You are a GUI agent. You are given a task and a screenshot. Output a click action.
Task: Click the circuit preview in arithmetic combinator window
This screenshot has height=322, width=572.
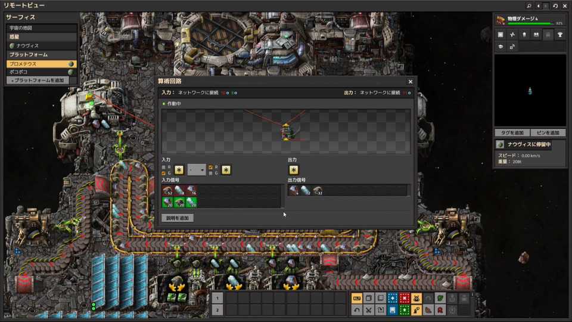(x=286, y=131)
